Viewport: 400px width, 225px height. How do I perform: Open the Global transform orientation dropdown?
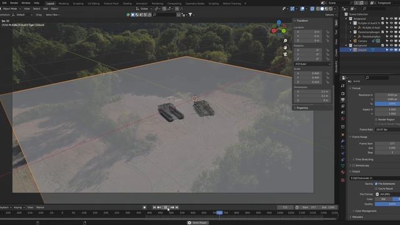point(144,9)
